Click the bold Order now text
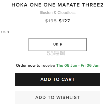This screenshot has height=106, width=112. pyautogui.click(x=26, y=66)
